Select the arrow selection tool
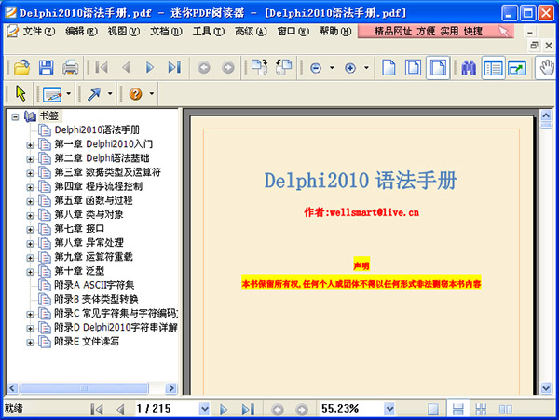The height and width of the screenshot is (420, 559). tap(20, 93)
